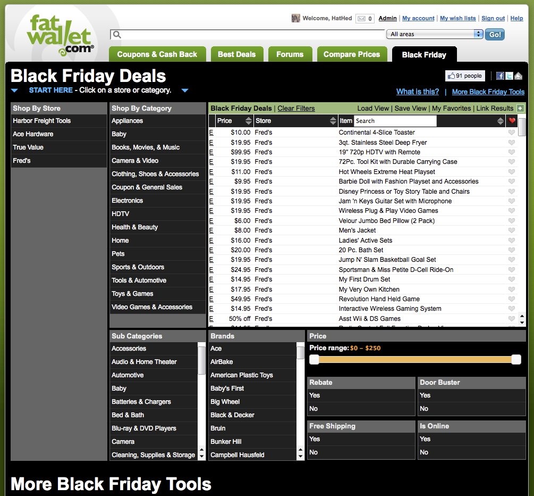Sort by the Price column arrows
This screenshot has width=534, height=496.
click(x=249, y=121)
